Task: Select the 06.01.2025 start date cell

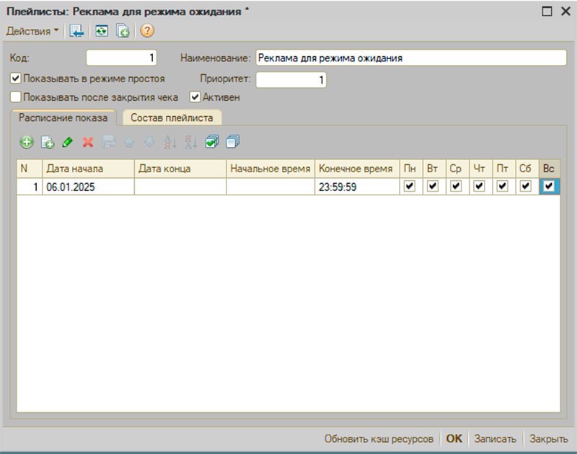Action: [x=88, y=187]
